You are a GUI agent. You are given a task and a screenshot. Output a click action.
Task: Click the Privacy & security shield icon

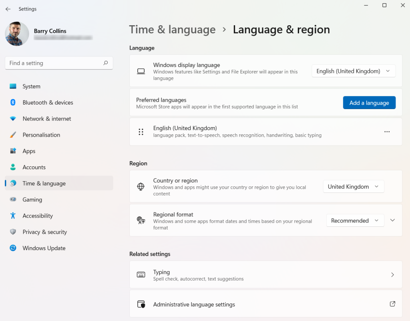13,232
